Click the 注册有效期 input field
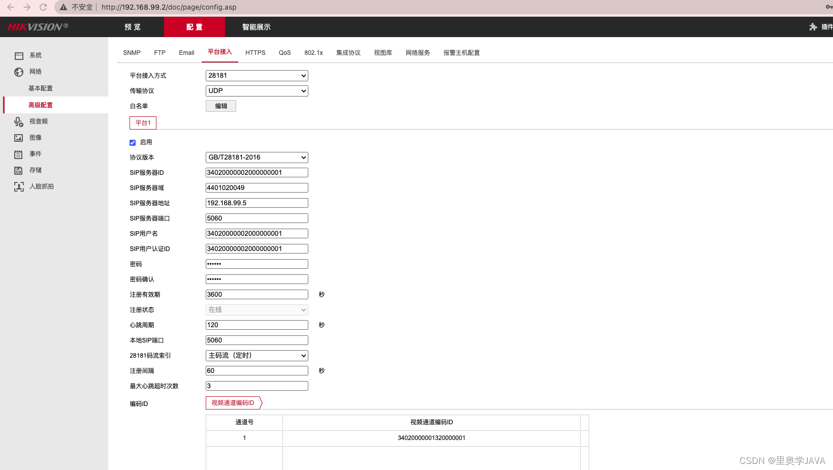 [257, 295]
